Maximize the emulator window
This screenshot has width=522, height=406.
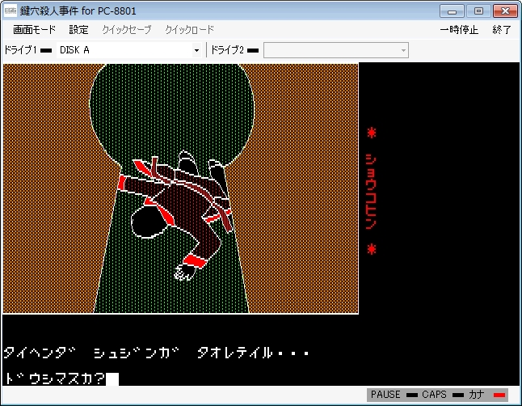click(x=478, y=11)
